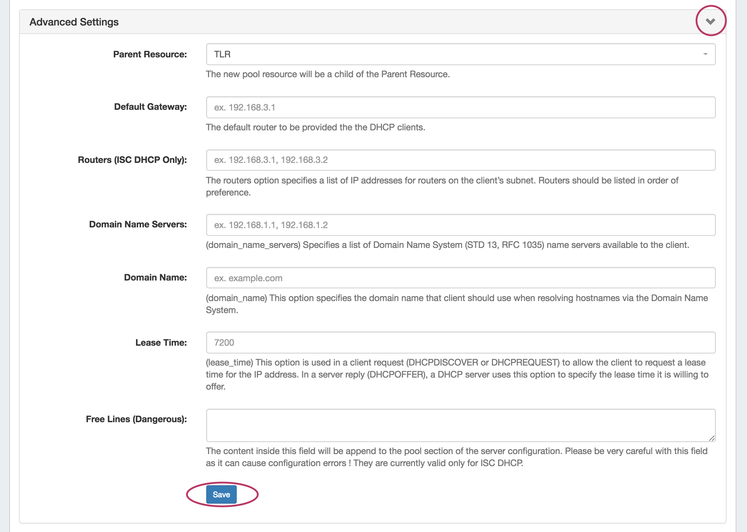This screenshot has height=532, width=747.
Task: Click the Advanced Settings panel title
Action: coord(74,22)
